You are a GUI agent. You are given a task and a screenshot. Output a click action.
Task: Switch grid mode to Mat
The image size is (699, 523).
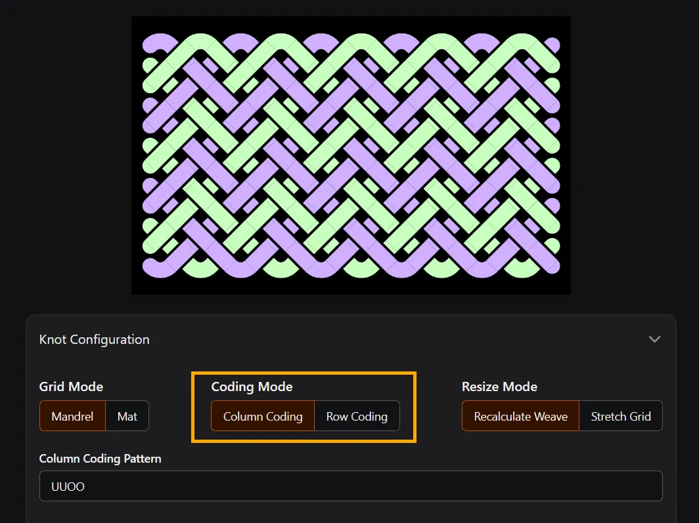tap(127, 416)
